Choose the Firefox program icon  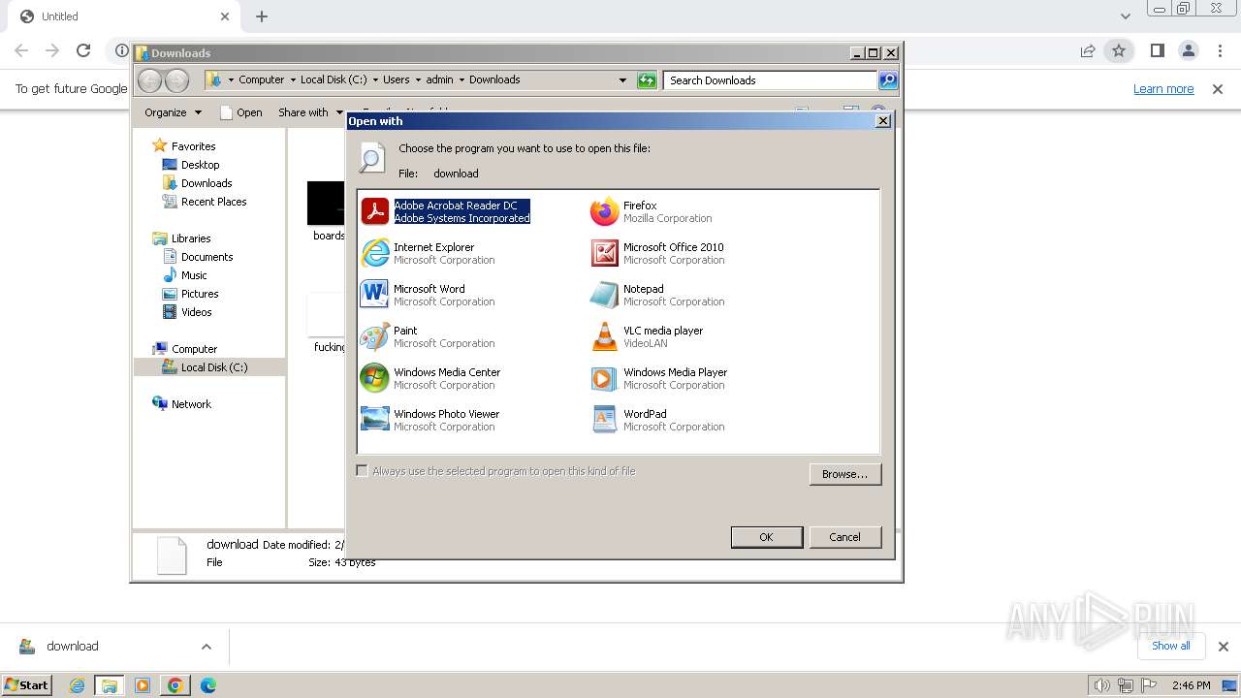click(604, 210)
